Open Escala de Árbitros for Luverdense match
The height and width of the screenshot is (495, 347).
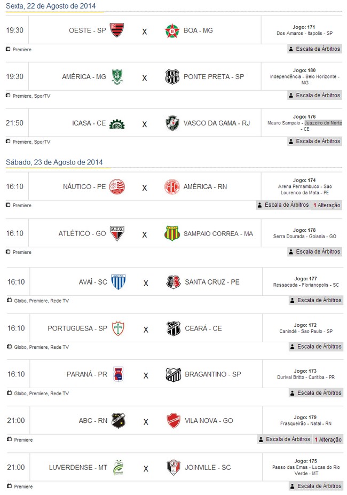pyautogui.click(x=315, y=486)
